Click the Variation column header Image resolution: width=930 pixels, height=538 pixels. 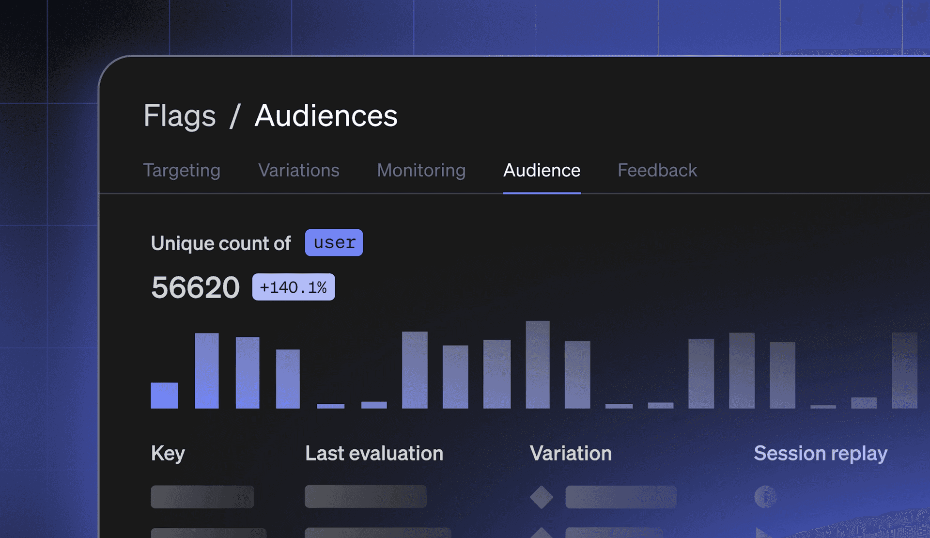coord(571,454)
